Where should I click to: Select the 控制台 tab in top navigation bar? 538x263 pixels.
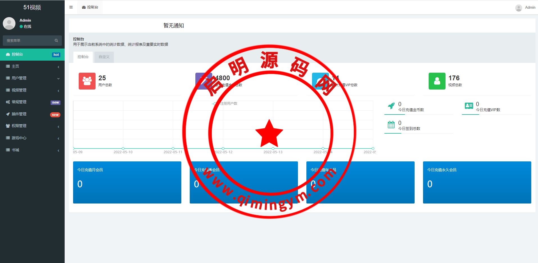click(90, 7)
